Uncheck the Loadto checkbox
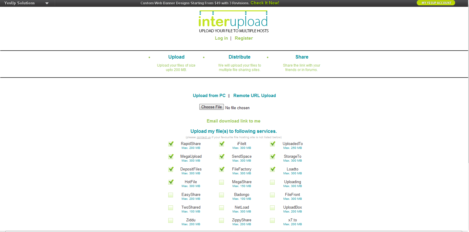469x232 pixels. pyautogui.click(x=272, y=169)
